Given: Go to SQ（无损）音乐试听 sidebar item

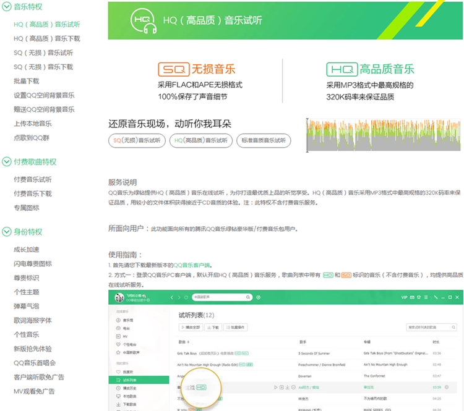Looking at the screenshot, I should click(x=43, y=53).
